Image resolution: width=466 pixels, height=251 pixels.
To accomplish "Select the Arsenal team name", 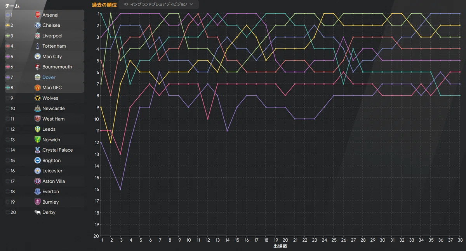I will coord(50,15).
